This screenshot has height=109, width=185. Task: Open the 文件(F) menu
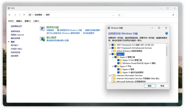pos(11,21)
